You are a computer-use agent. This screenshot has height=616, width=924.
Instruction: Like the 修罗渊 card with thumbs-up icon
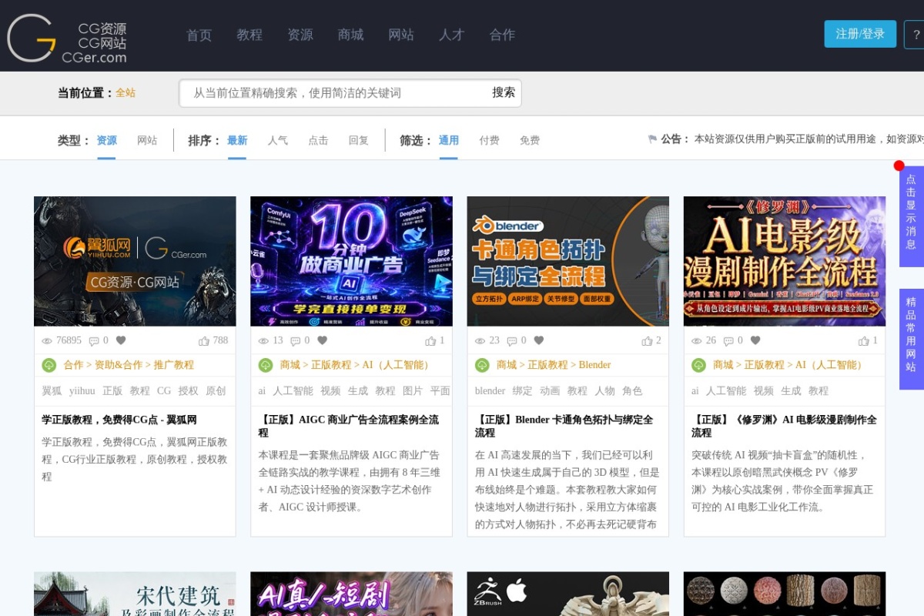(x=864, y=340)
